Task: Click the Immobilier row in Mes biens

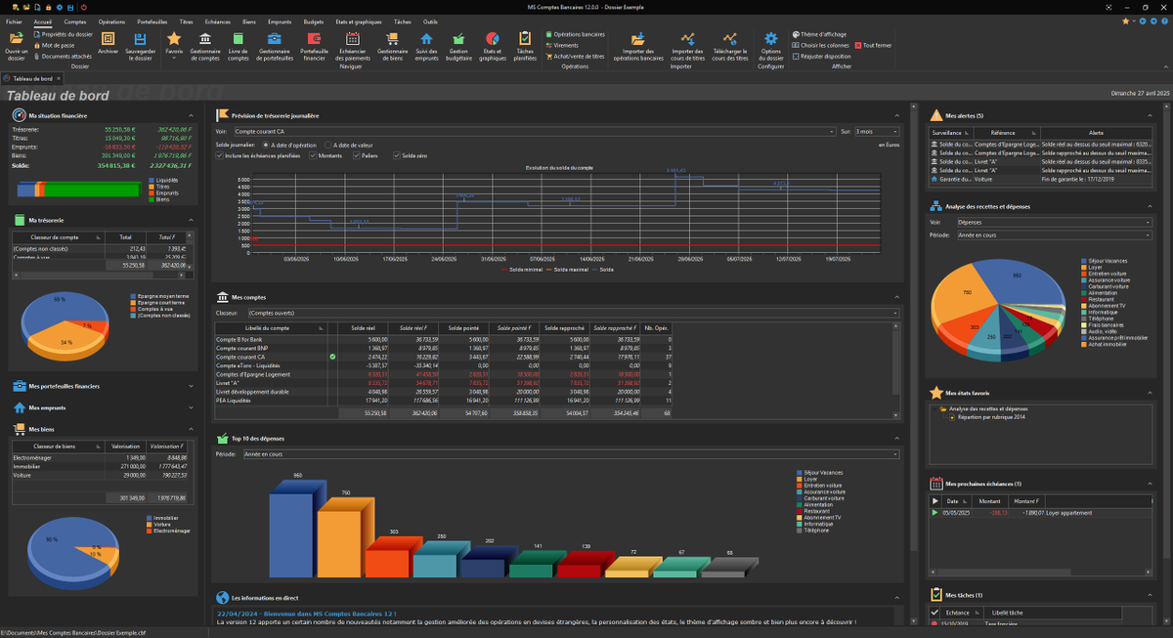Action: [x=101, y=466]
